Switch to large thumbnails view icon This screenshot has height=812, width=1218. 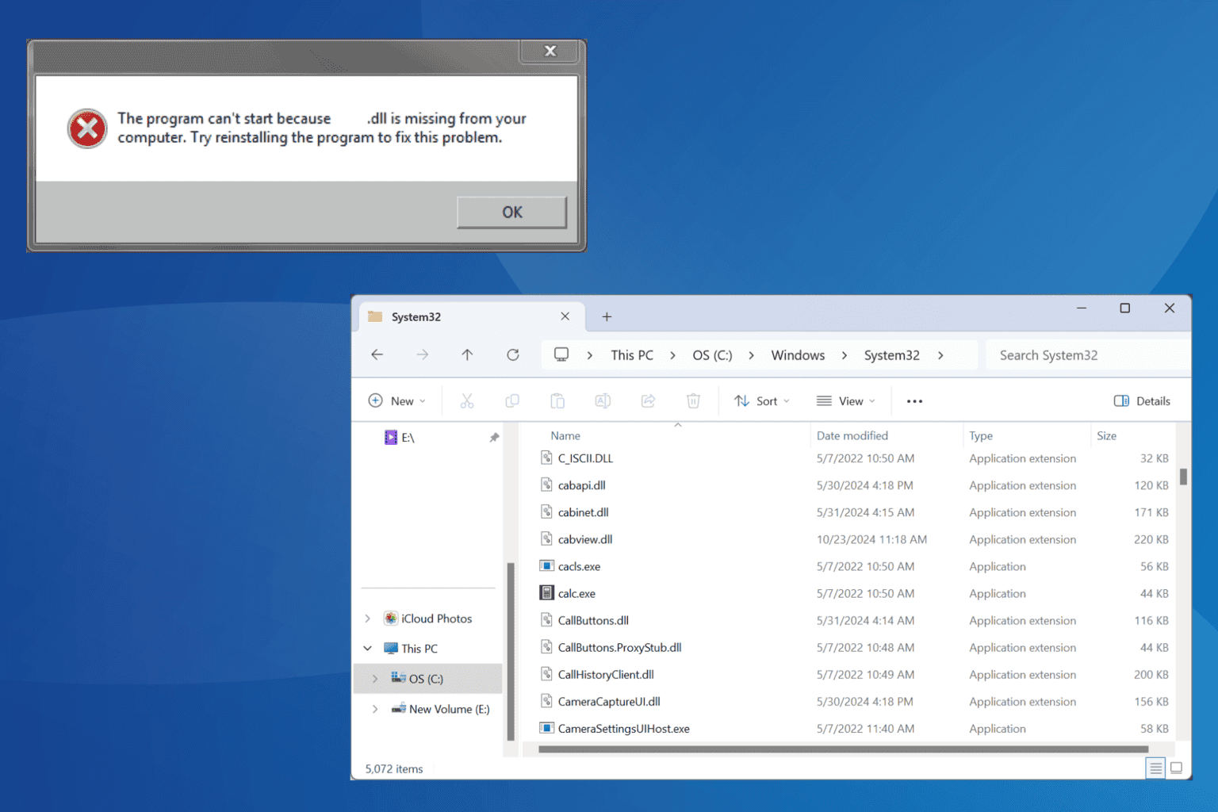[x=1177, y=768]
